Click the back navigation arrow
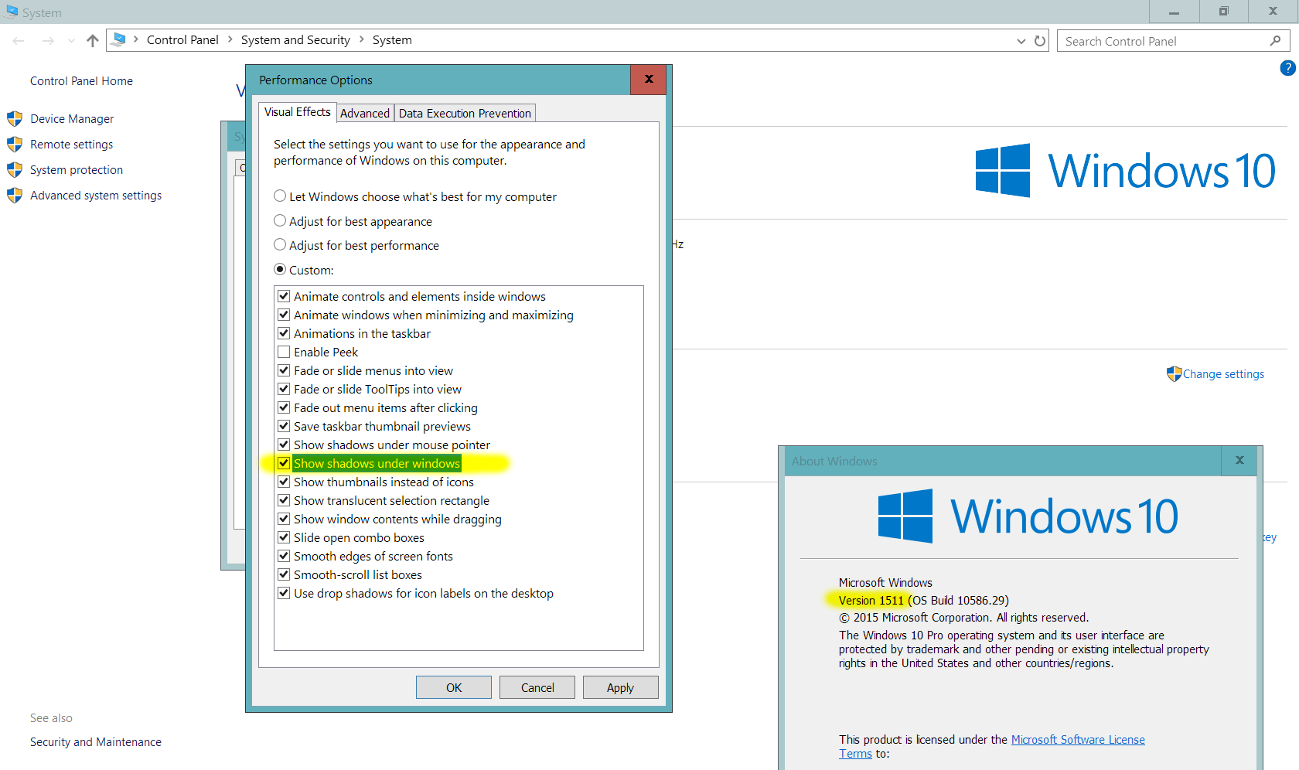The width and height of the screenshot is (1299, 770). pyautogui.click(x=19, y=40)
